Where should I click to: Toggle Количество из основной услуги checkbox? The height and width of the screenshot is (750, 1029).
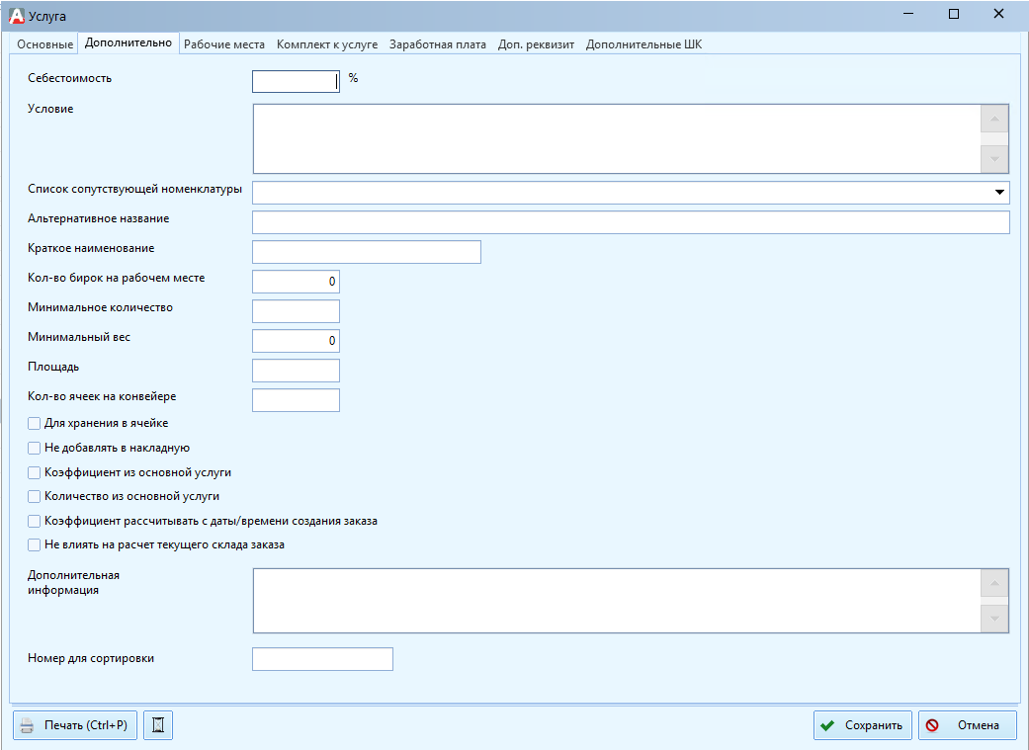35,497
